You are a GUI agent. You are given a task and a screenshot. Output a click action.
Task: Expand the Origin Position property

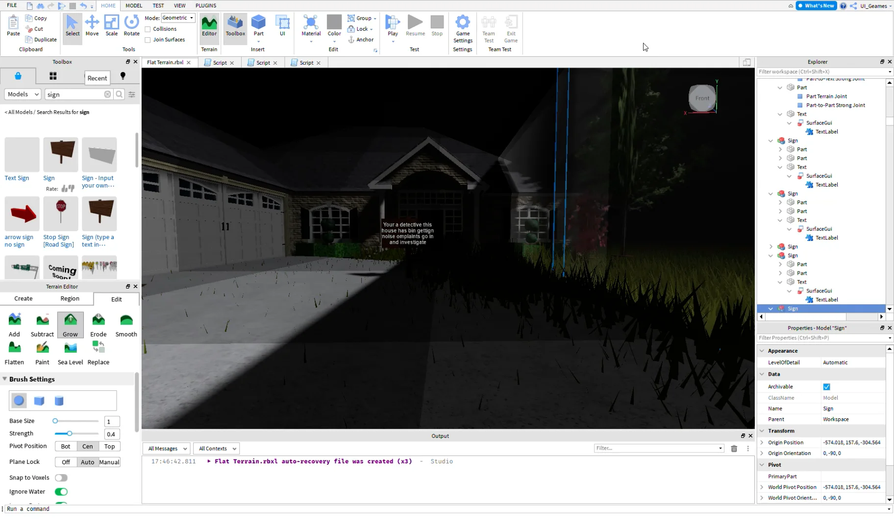pos(762,442)
